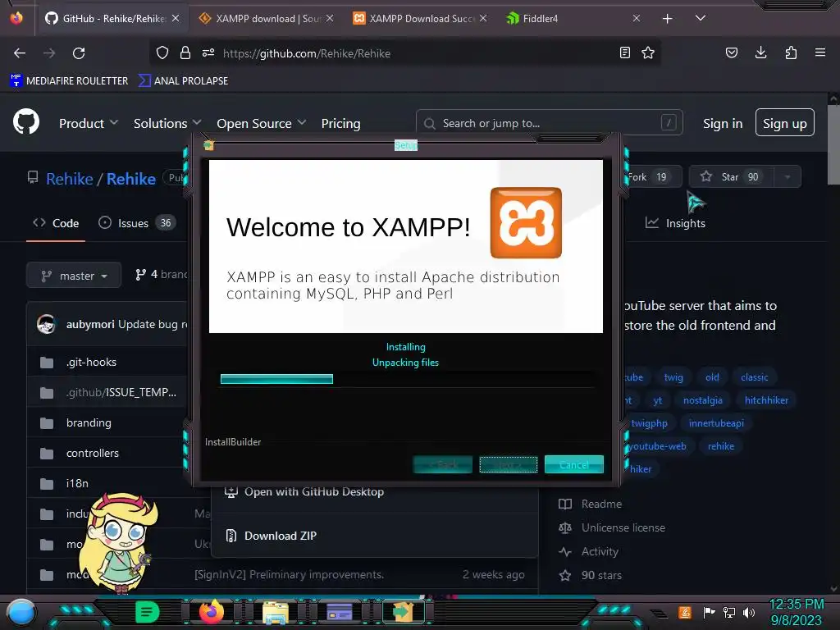Reload the page with the refresh icon
840x630 pixels.
tap(79, 53)
